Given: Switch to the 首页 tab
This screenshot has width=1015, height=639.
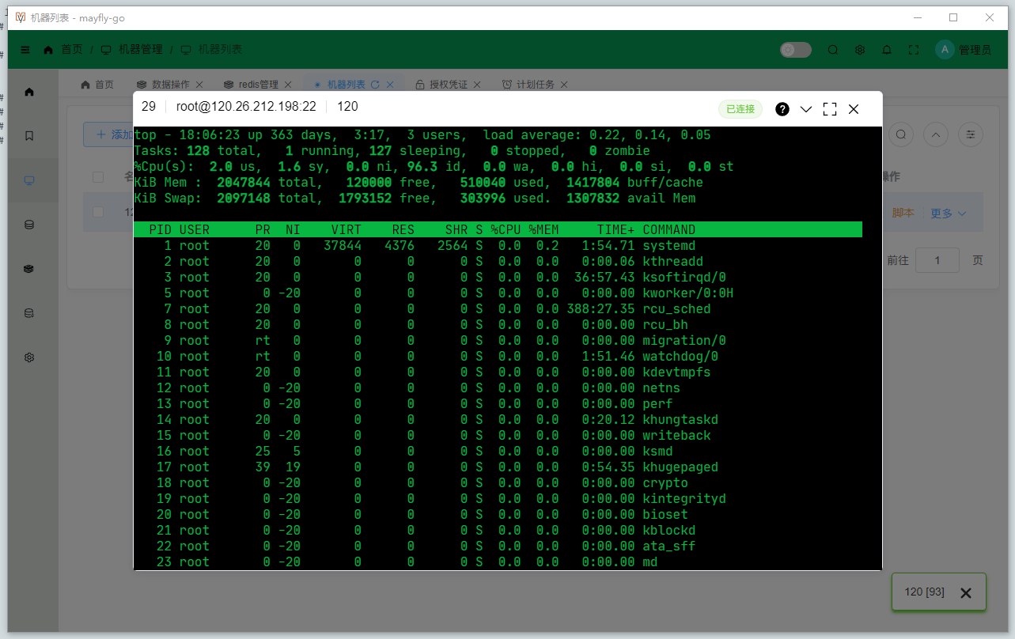Looking at the screenshot, I should (x=97, y=84).
